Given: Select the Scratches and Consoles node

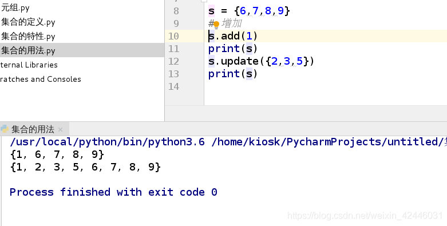Looking at the screenshot, I should 41,79.
